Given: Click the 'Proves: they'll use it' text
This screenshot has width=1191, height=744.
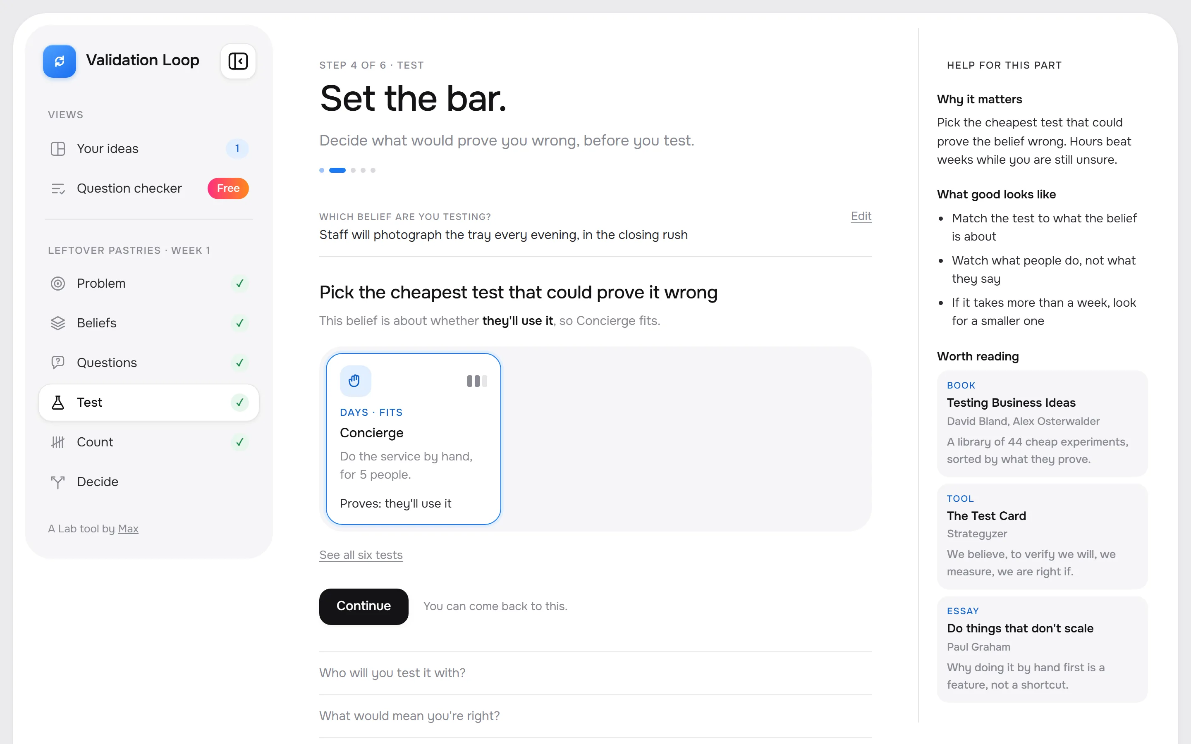Looking at the screenshot, I should point(395,503).
